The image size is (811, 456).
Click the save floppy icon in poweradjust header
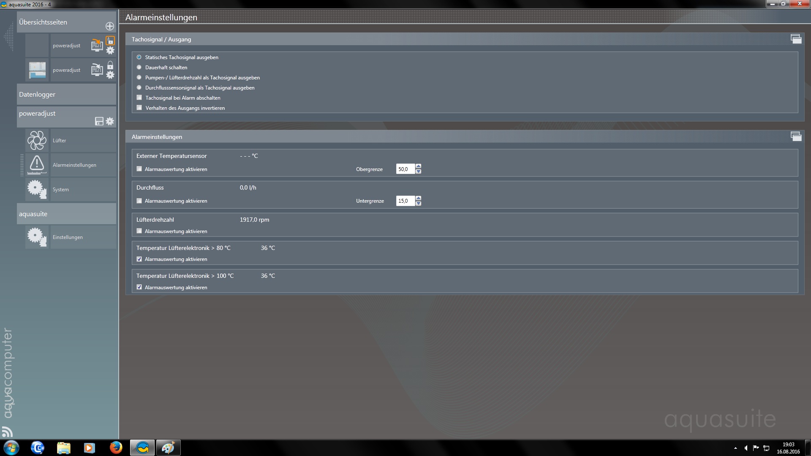tap(99, 122)
